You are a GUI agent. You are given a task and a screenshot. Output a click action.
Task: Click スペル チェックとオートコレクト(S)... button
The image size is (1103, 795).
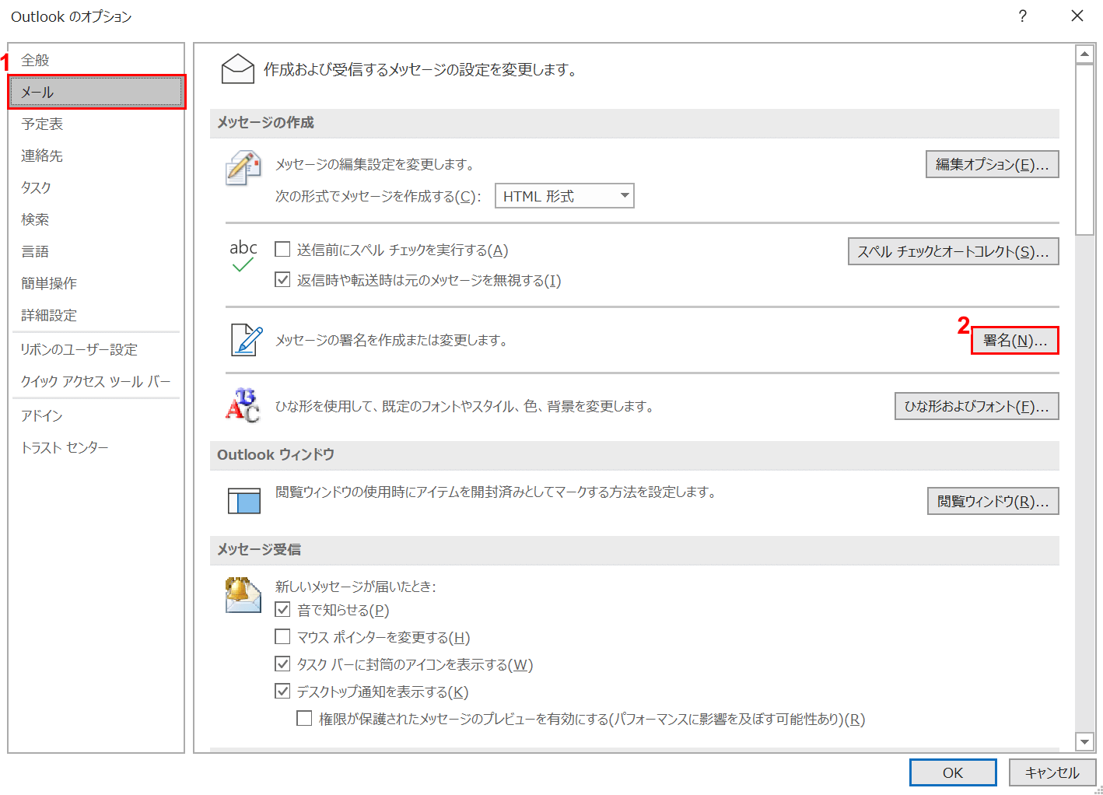click(x=953, y=251)
